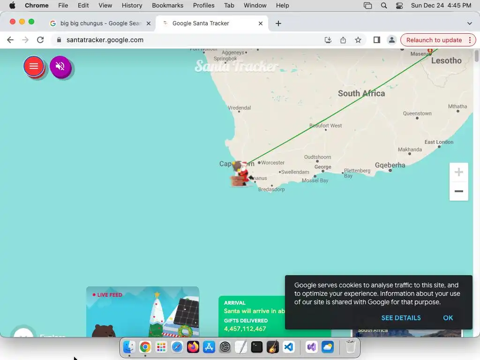The image size is (480, 360).
Task: Open Visual Studio Code from the dock
Action: [288, 347]
